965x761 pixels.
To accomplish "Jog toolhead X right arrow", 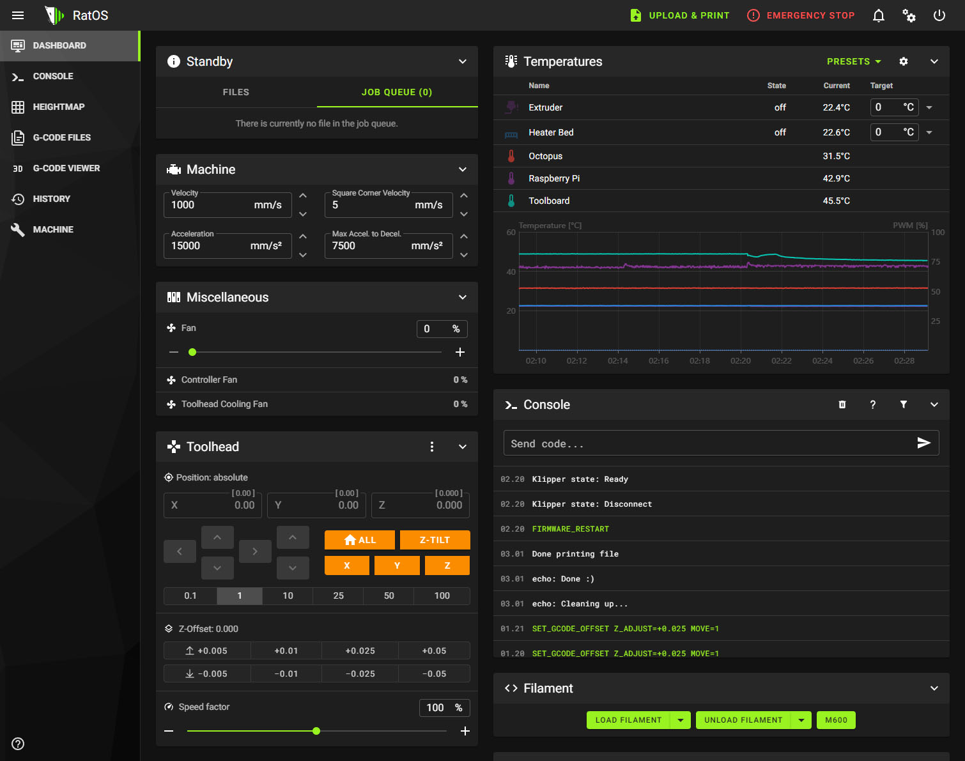I will 255,551.
